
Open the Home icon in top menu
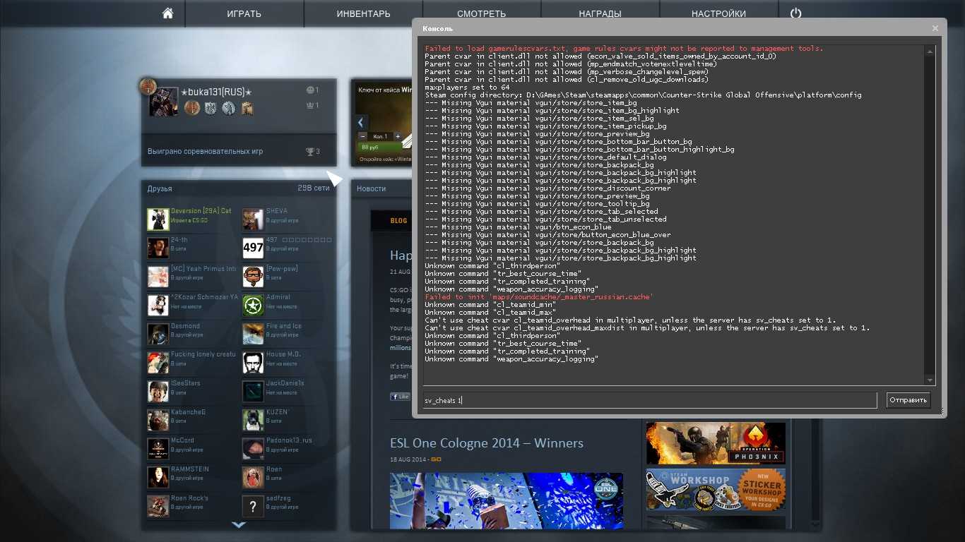[x=167, y=13]
